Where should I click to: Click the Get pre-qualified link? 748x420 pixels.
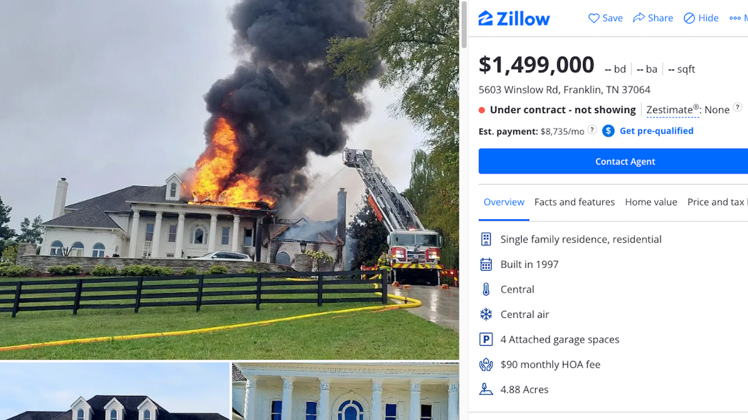pyautogui.click(x=656, y=131)
